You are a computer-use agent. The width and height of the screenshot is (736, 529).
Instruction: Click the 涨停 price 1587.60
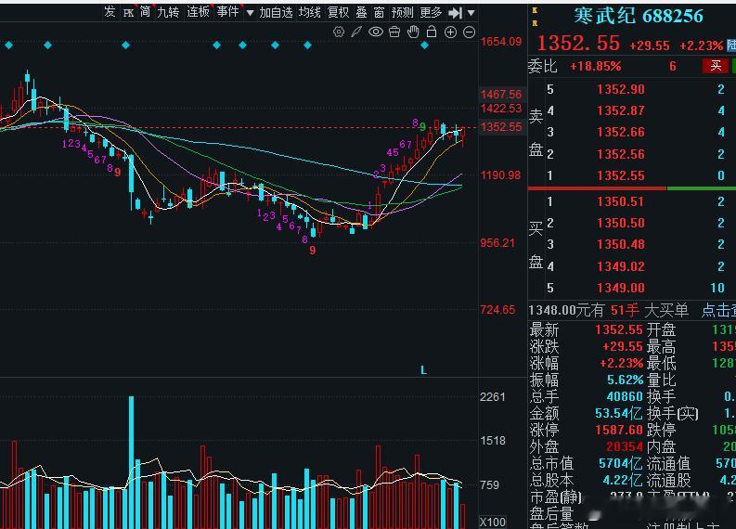(x=619, y=430)
